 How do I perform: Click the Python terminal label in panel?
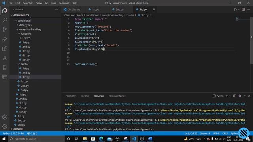pos(218,96)
